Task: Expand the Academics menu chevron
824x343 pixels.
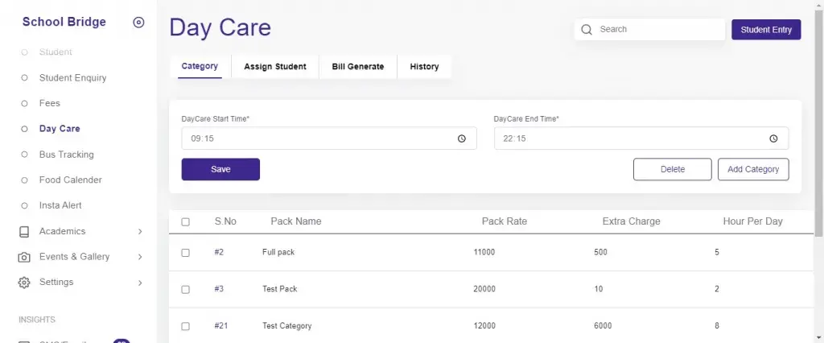Action: pos(140,231)
